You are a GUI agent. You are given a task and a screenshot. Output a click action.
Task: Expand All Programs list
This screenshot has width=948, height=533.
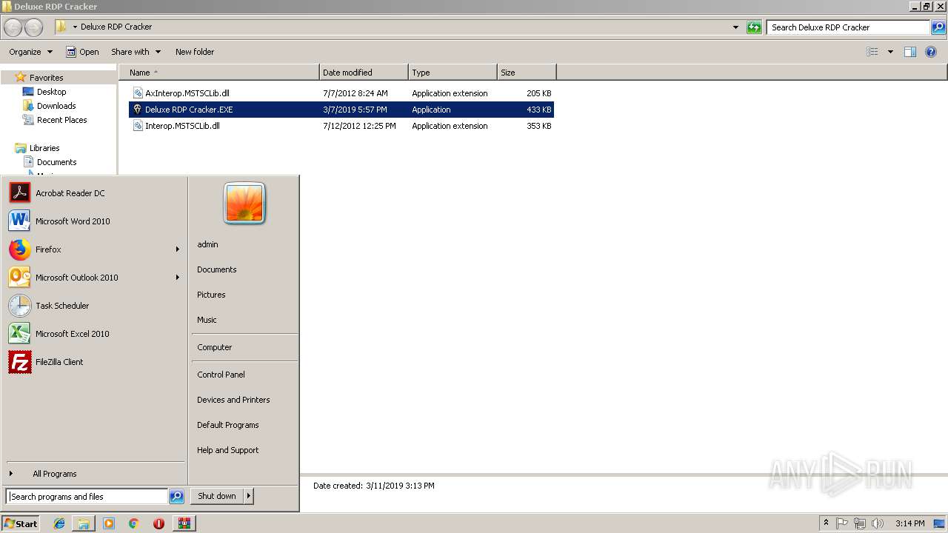click(54, 474)
